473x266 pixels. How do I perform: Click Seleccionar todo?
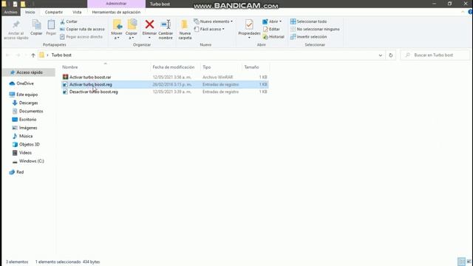[x=308, y=21]
